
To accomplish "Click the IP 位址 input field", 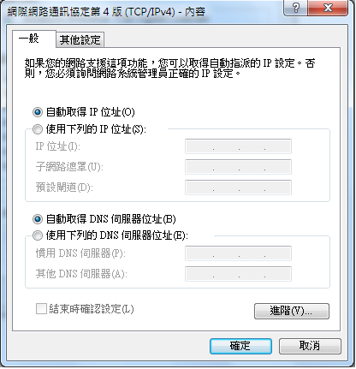I will 238,146.
